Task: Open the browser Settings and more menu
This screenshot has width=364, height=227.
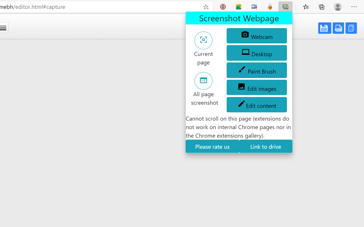Action: 354,7
